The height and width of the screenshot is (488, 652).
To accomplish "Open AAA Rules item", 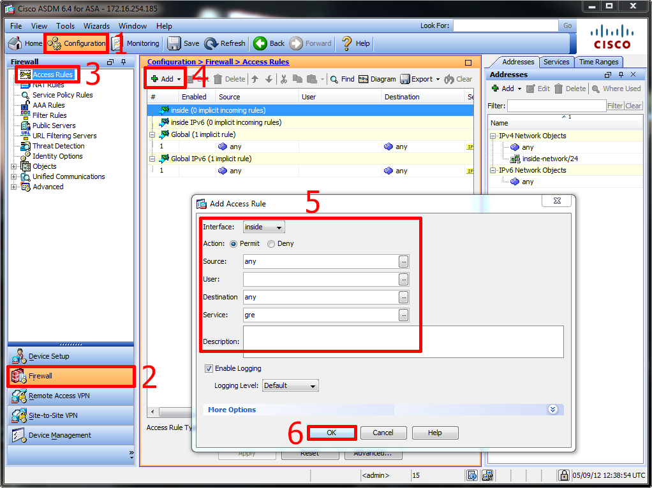I will [48, 105].
